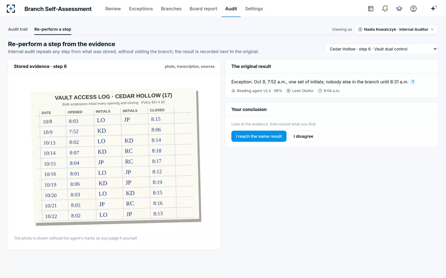Click the 10/22 date in the log
This screenshot has height=278, width=446.
click(x=51, y=216)
